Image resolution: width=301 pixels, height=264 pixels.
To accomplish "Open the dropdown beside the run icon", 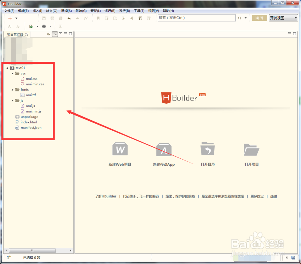I will coord(37,26).
